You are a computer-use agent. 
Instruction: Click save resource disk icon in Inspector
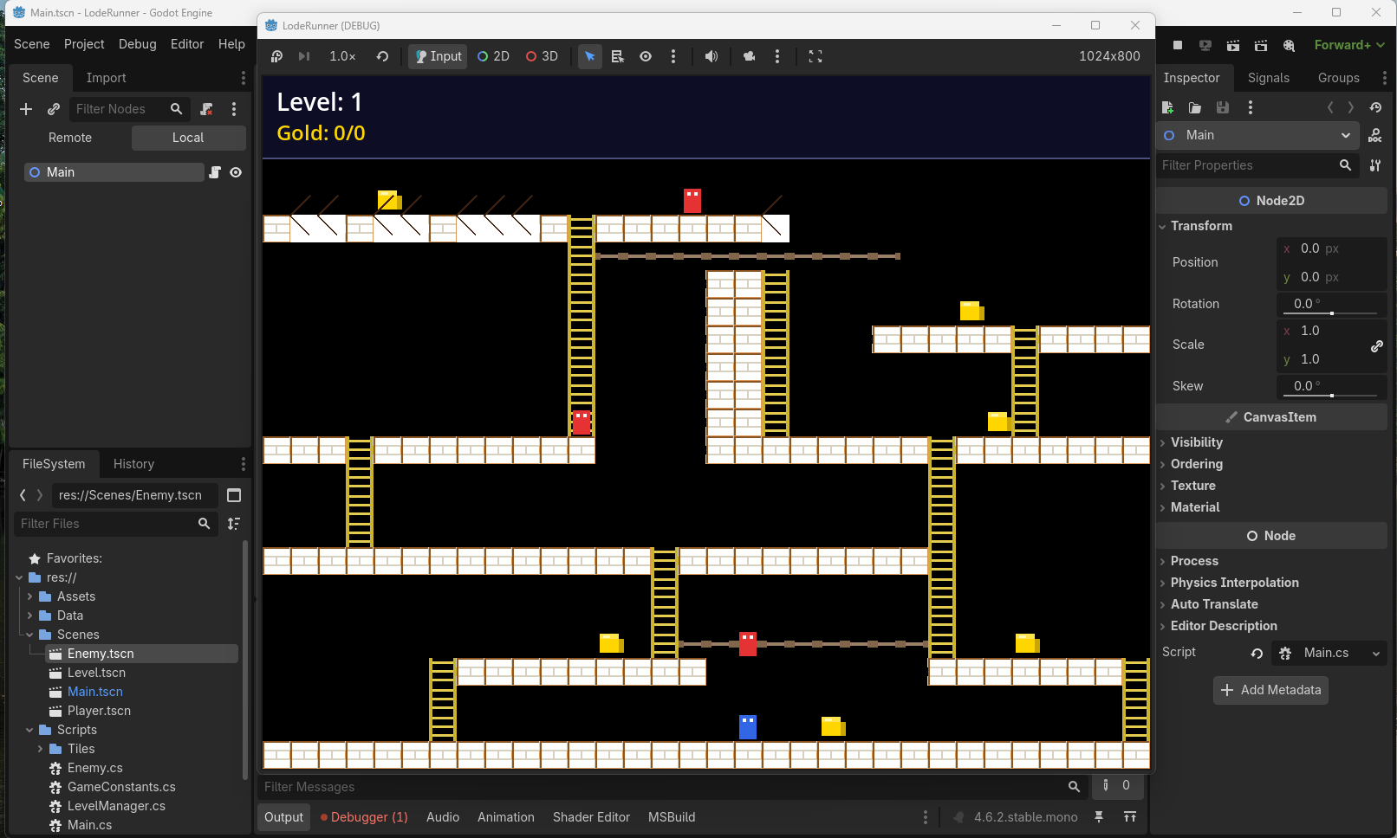tap(1223, 107)
